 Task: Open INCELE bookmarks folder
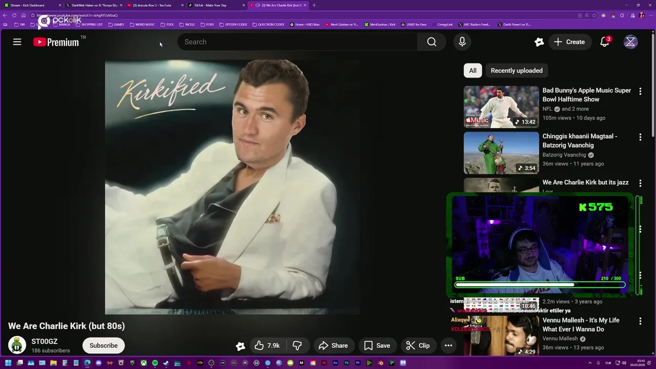(x=187, y=25)
